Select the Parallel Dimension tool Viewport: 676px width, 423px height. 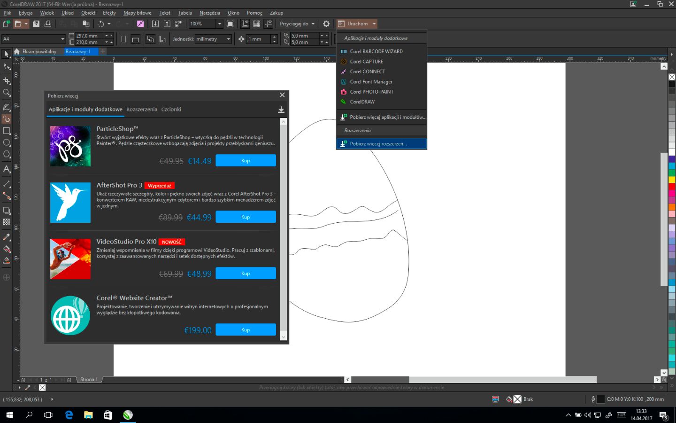click(7, 184)
